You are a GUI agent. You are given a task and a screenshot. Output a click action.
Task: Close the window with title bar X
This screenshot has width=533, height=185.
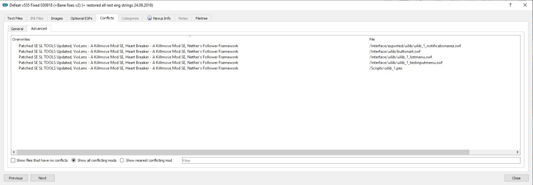click(525, 5)
